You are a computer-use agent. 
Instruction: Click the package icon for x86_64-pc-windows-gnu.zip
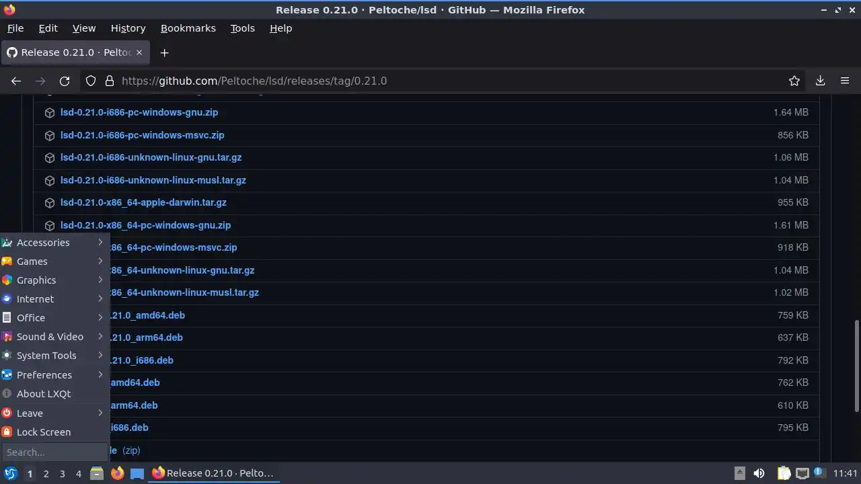coord(49,226)
